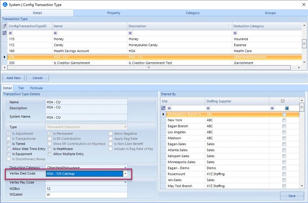
Task: Check the Madison site checkbox
Action: (284, 138)
